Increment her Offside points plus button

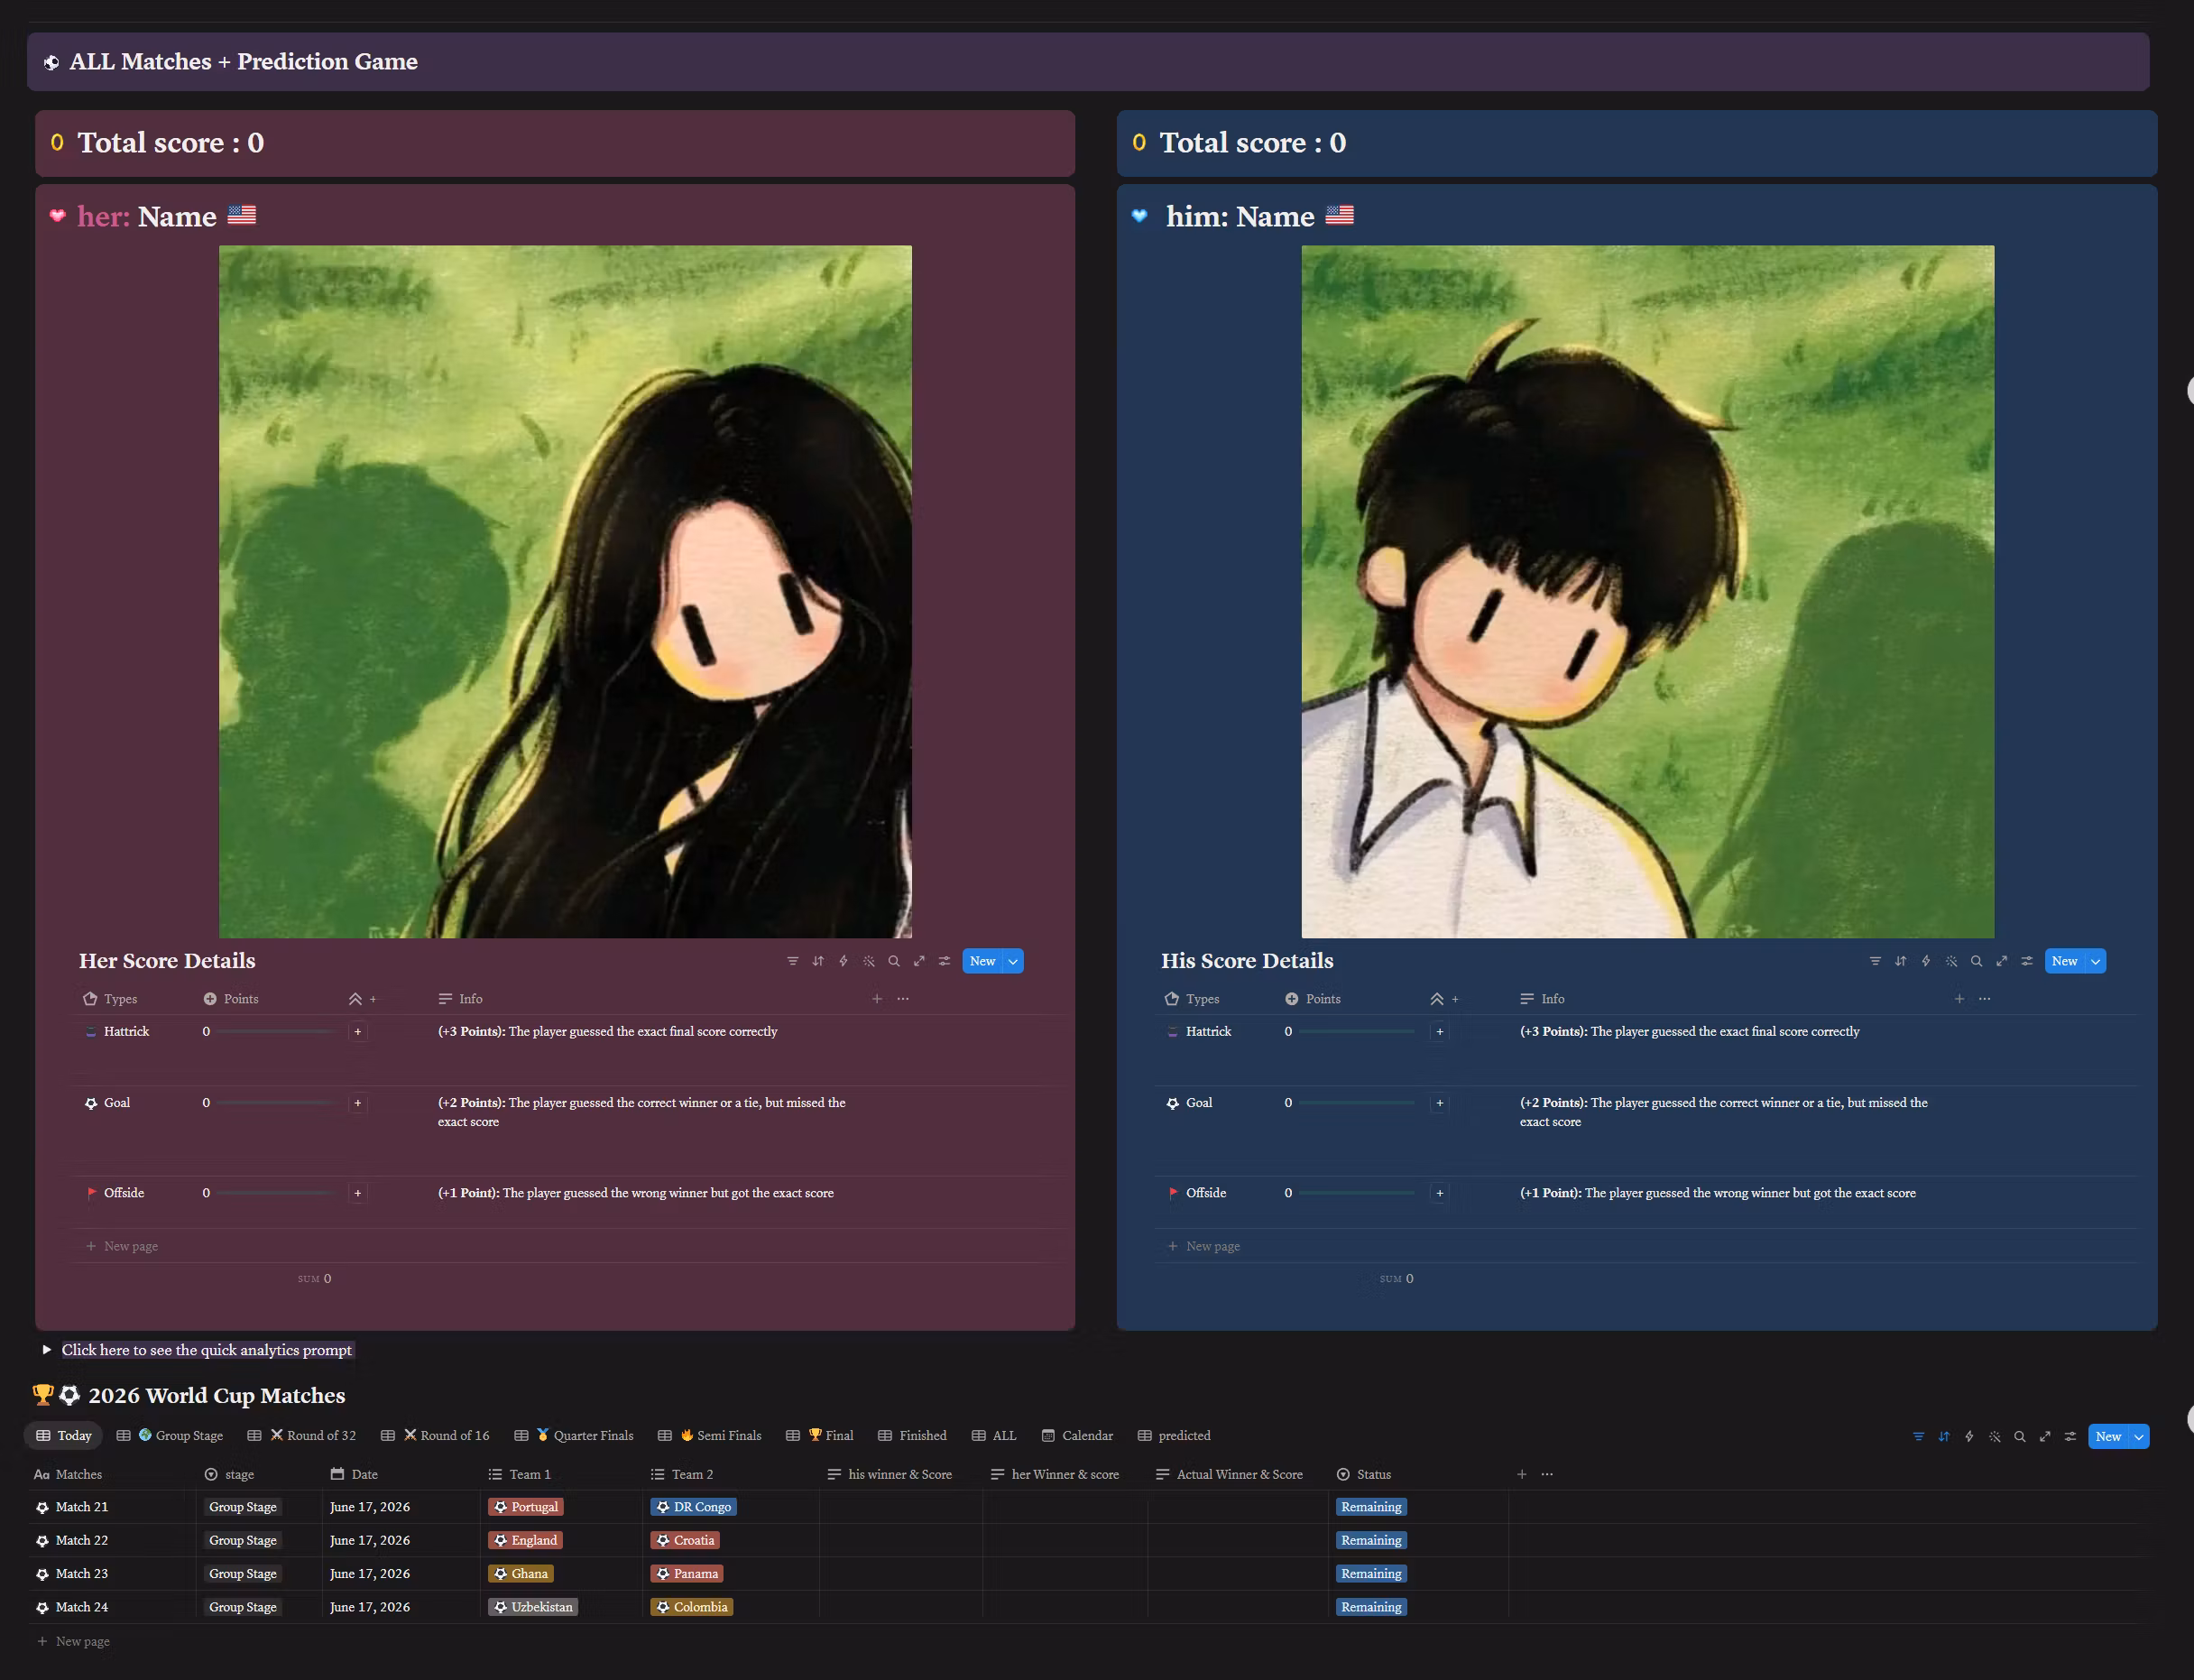point(357,1193)
